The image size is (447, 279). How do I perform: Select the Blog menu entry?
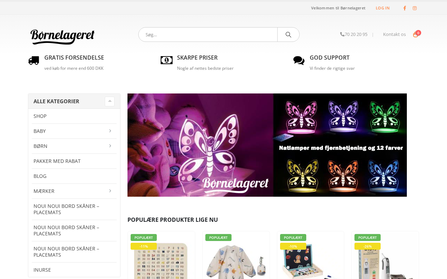pos(40,176)
